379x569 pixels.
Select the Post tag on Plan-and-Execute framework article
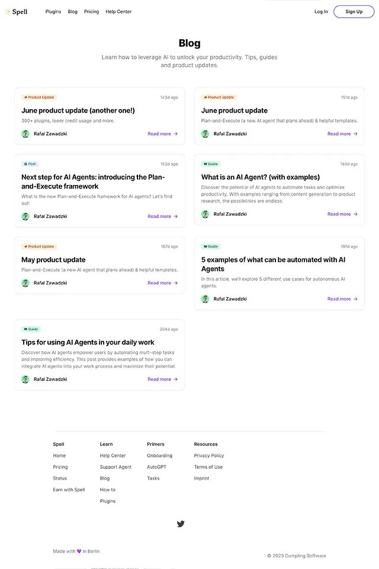(x=30, y=164)
